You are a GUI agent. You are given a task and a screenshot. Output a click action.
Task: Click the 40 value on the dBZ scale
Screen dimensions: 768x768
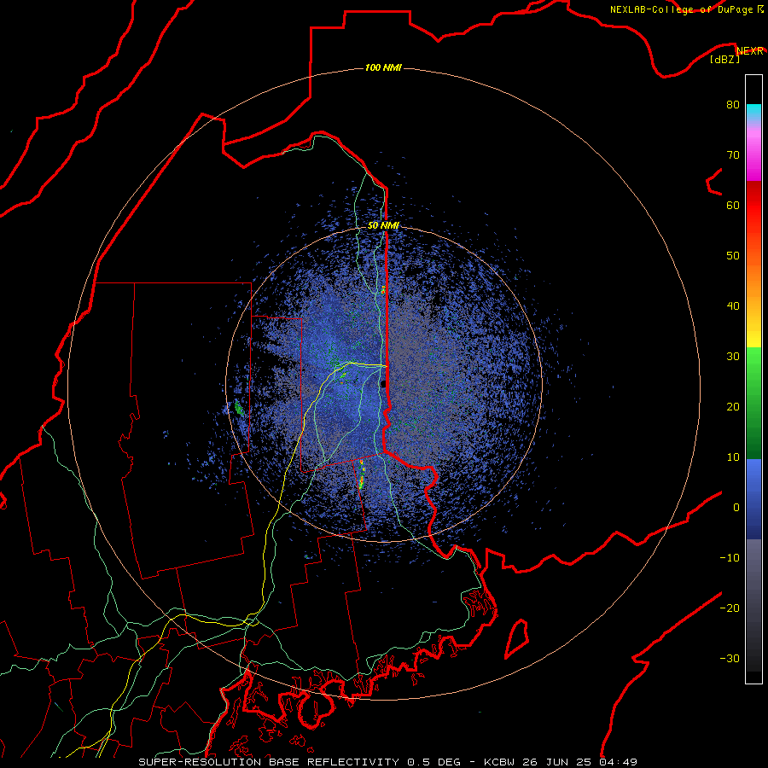[733, 306]
